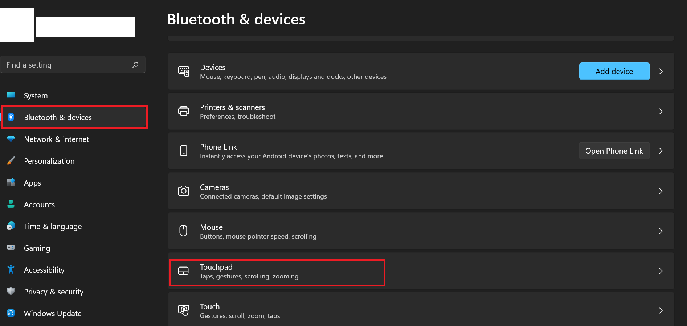Screen dimensions: 687x326
Task: Click the Personalization paintbrush icon
Action: pos(11,161)
